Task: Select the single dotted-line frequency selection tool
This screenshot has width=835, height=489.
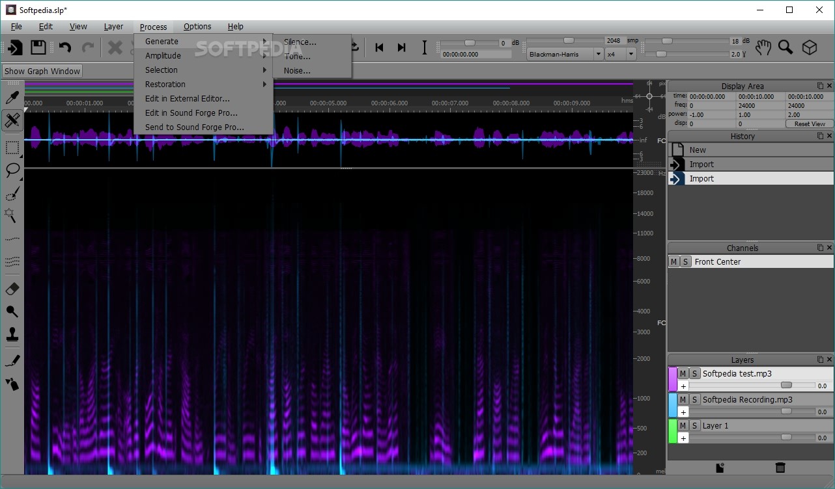Action: tap(12, 239)
